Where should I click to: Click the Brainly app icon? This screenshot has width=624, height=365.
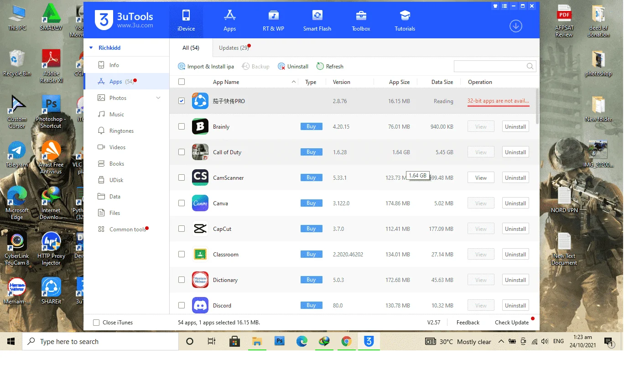[x=200, y=126]
